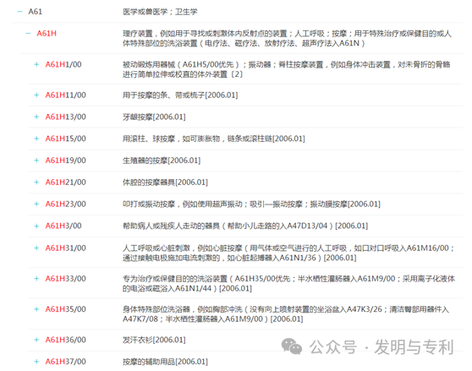472x371 pixels.
Task: Open the A61H35/00 code link
Action: (x=66, y=309)
